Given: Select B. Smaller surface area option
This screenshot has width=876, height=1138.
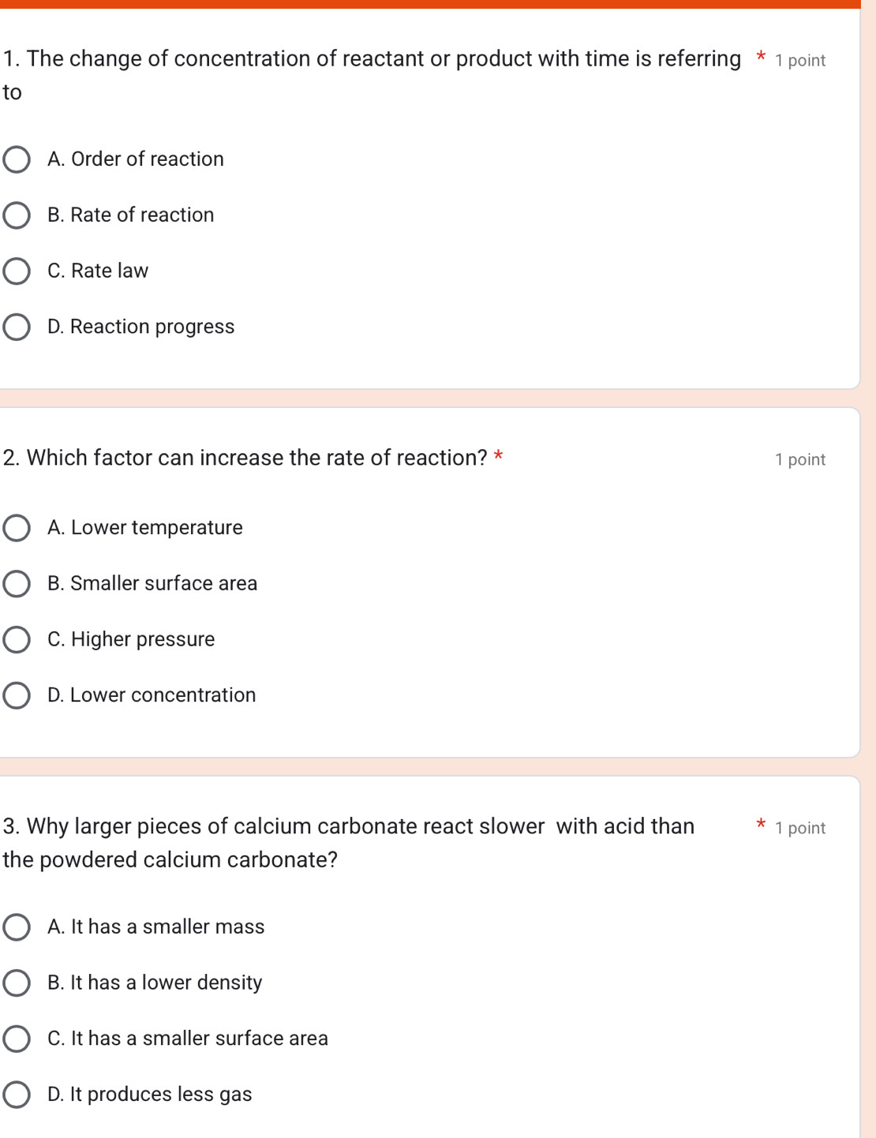Looking at the screenshot, I should point(17,584).
